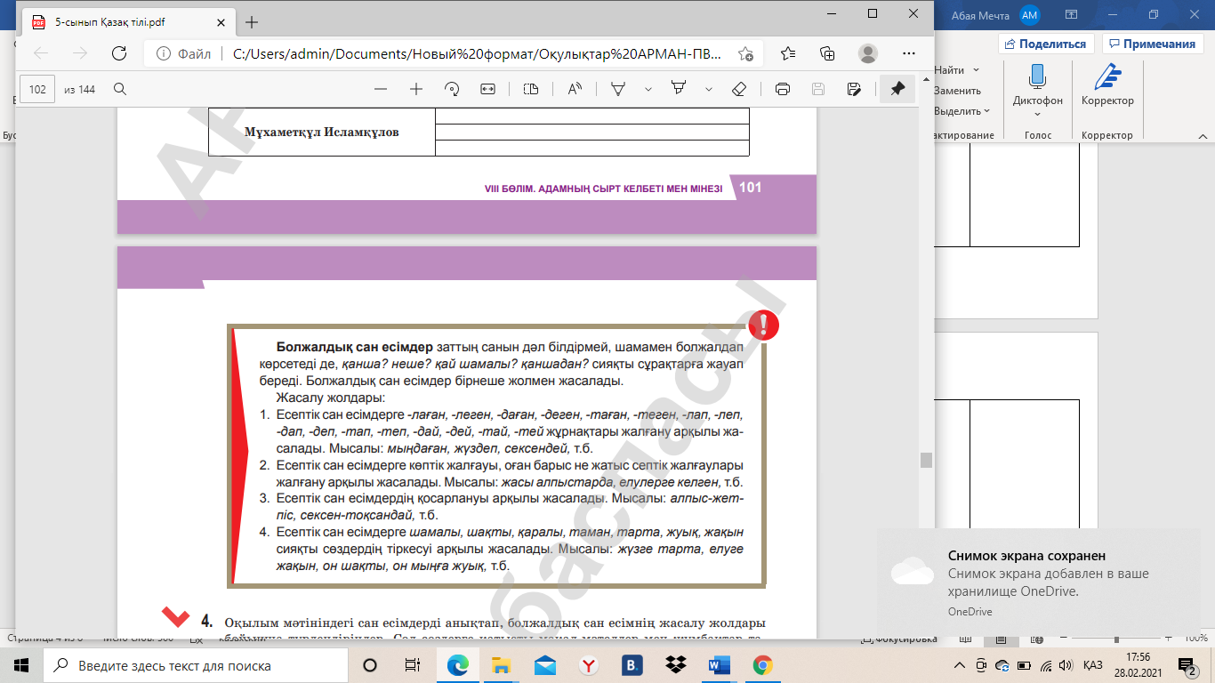Image resolution: width=1215 pixels, height=683 pixels.
Task: Click the Save as icon
Action: click(x=854, y=89)
